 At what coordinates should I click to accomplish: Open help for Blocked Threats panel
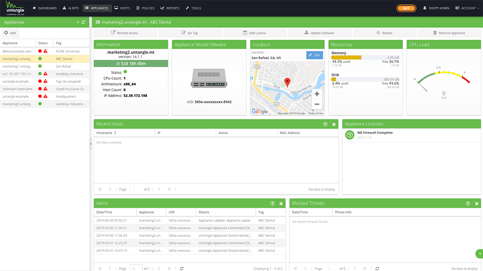(x=468, y=204)
